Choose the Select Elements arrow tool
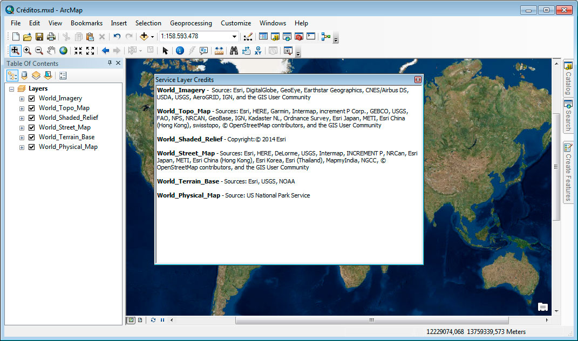Viewport: 578px width, 341px height. tap(165, 51)
